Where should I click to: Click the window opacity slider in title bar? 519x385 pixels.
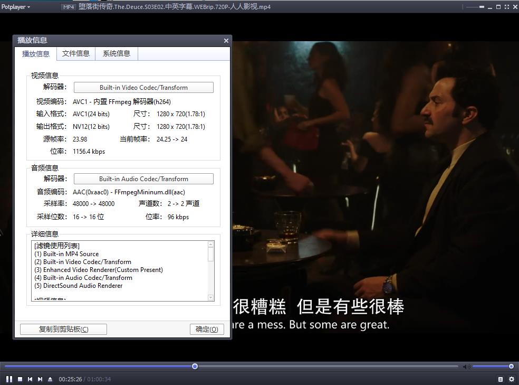[475, 7]
